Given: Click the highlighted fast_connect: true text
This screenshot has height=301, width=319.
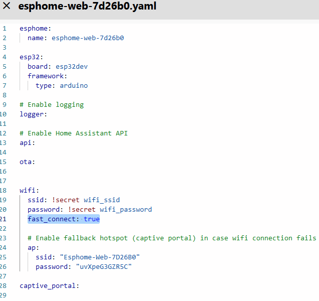Looking at the screenshot, I should click(64, 219).
